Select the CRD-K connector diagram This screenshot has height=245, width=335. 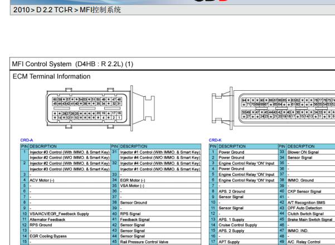pyautogui.click(x=273, y=108)
